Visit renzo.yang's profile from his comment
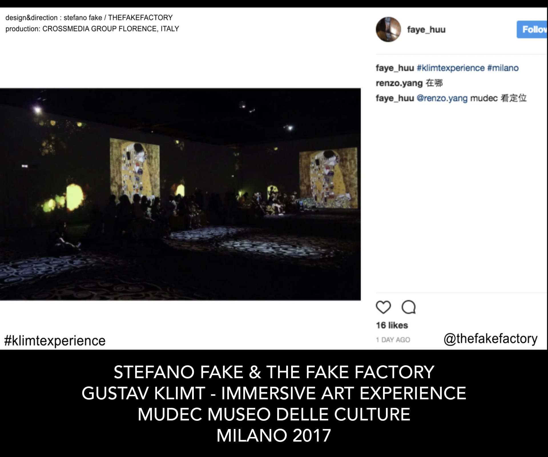This screenshot has width=548, height=457. click(399, 83)
